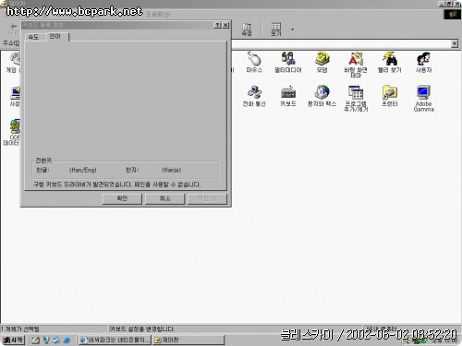
Task: Open the globe icon beside 키보드
Action: [x=322, y=96]
